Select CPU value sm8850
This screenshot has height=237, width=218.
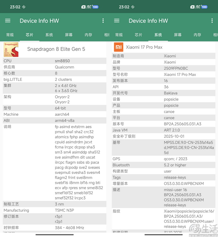(x=62, y=61)
